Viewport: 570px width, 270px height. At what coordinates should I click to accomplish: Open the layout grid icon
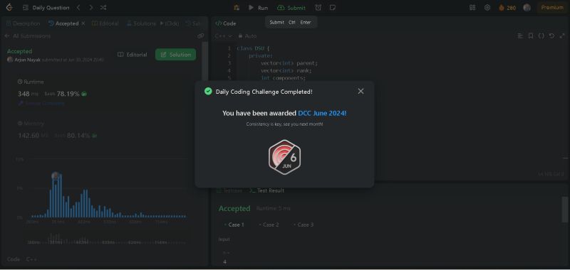tap(472, 8)
